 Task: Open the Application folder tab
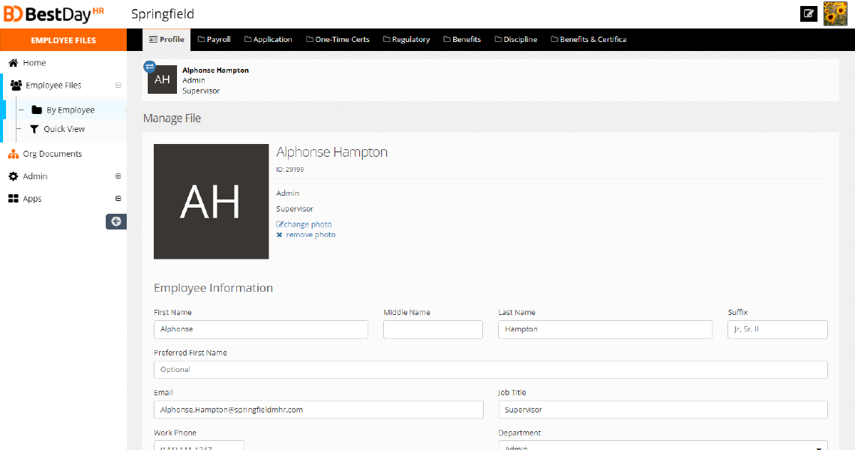pyautogui.click(x=268, y=39)
